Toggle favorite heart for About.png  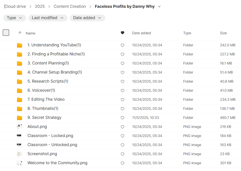pos(122,127)
